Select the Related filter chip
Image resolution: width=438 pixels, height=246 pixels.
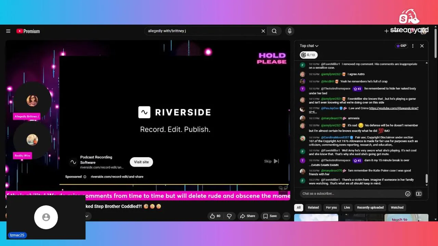(313, 207)
